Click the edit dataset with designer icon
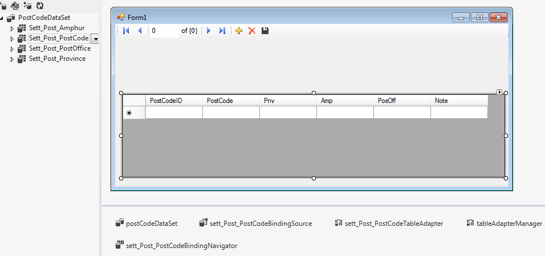This screenshot has width=545, height=256. (15, 5)
